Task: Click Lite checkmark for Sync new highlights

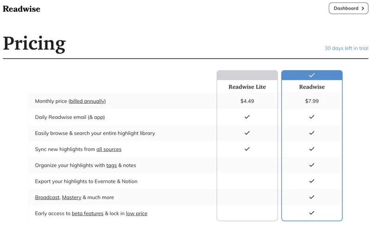Action: point(247,149)
